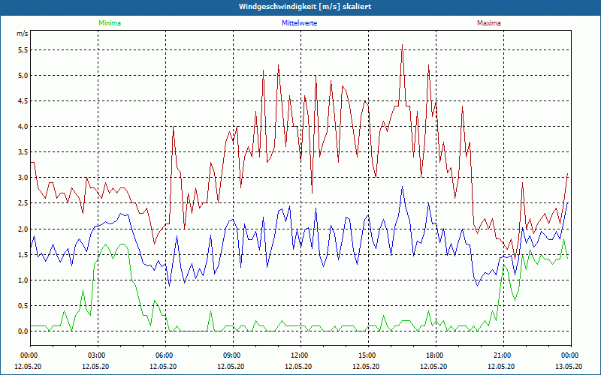
Task: Select the 2,5 y-axis tick label
Action: [23, 204]
